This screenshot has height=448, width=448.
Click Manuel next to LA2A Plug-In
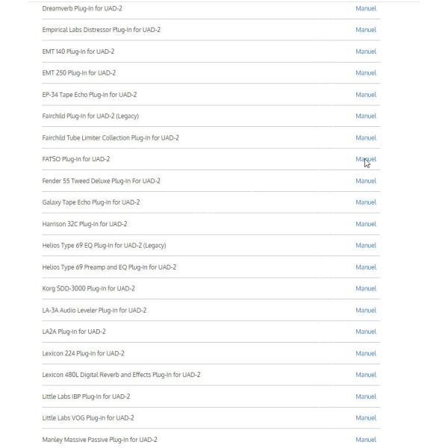pos(366,332)
